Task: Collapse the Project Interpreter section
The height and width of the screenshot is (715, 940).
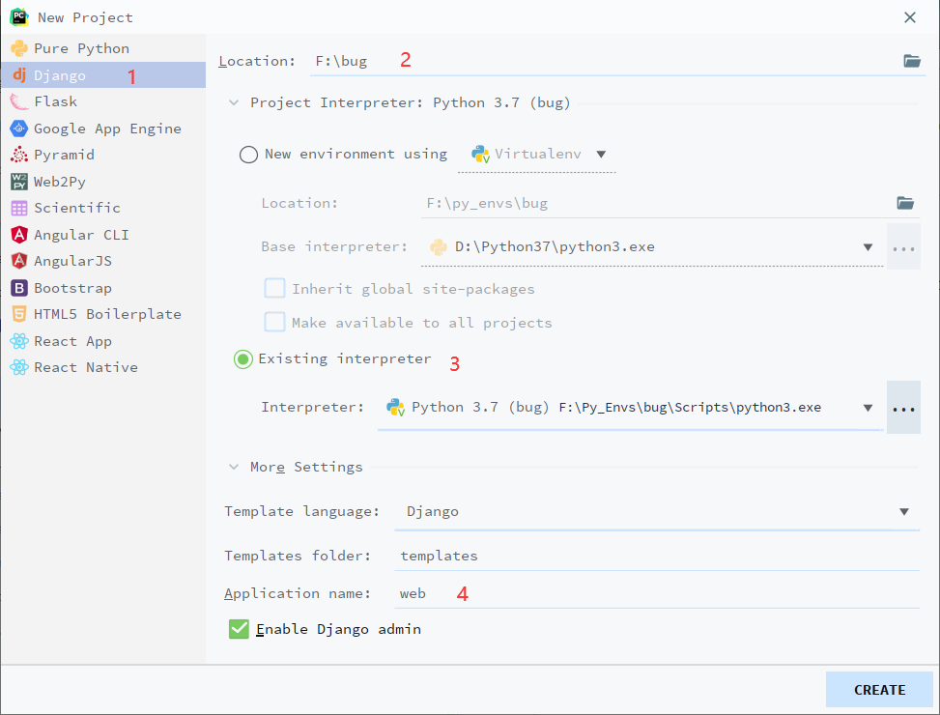Action: coord(233,102)
